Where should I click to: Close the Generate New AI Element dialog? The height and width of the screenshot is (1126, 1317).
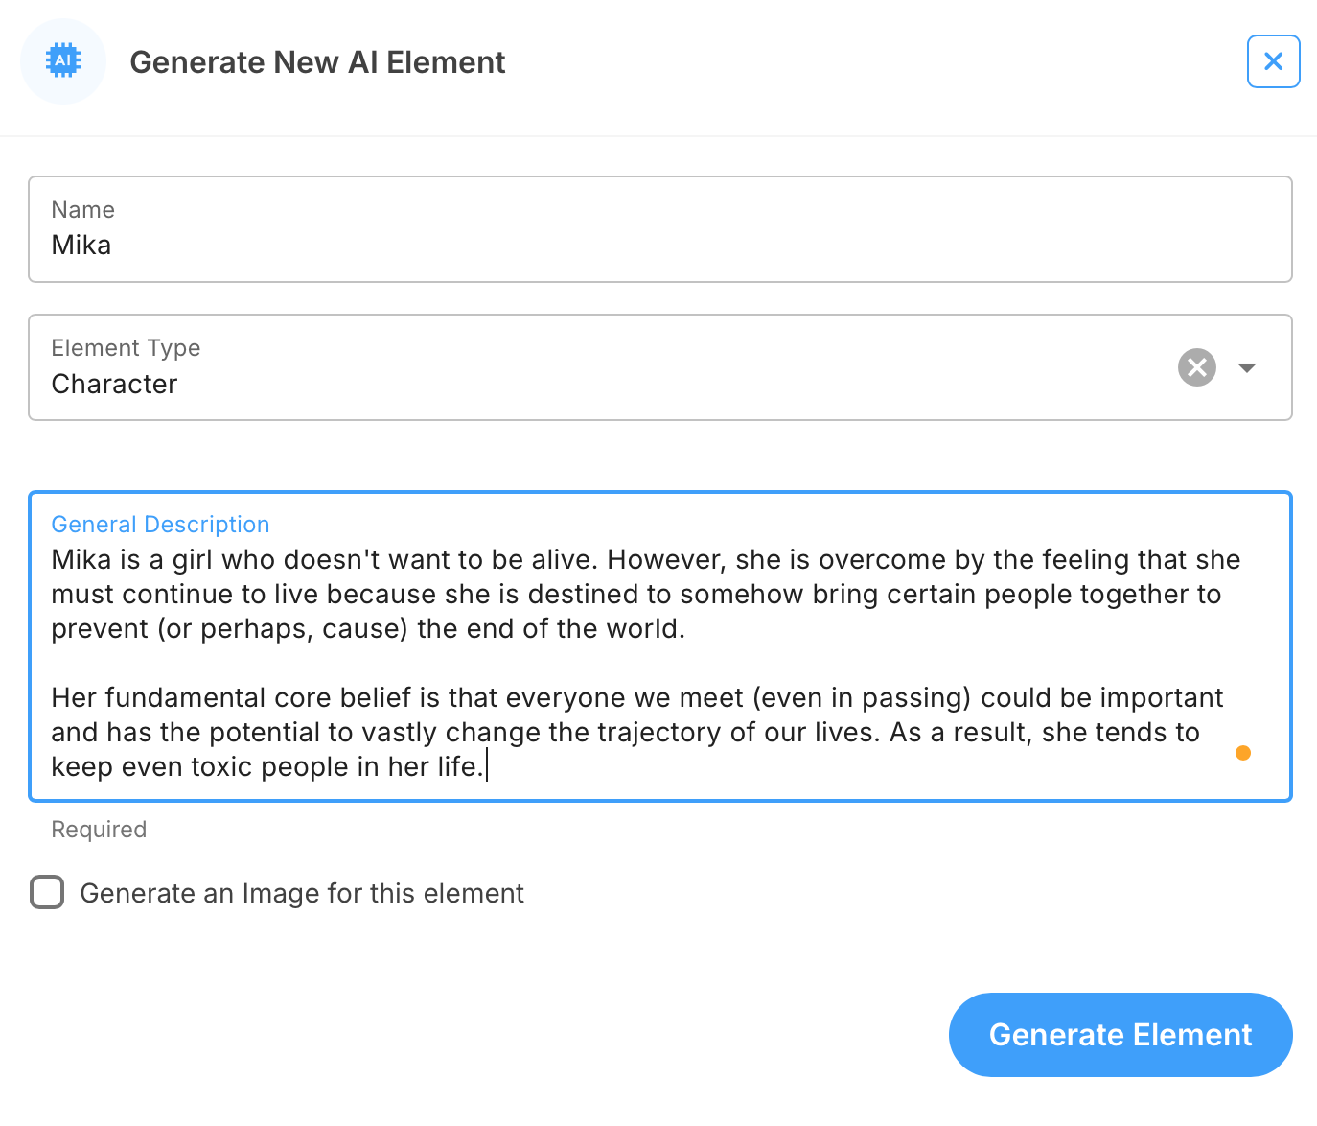pyautogui.click(x=1273, y=61)
